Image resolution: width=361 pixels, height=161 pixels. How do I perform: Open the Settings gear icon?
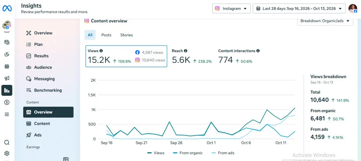[7, 153]
